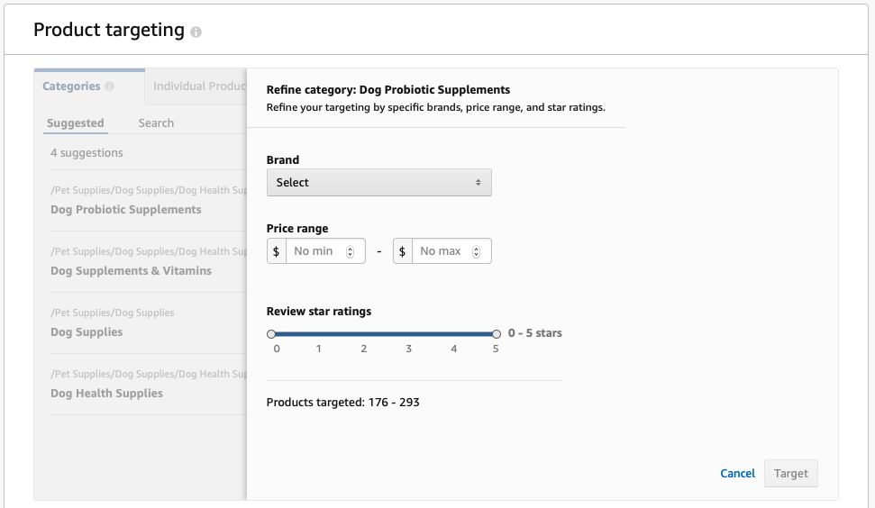Screen dimensions: 875x508
Task: Click the minimum price stepper arrows
Action: 350,251
